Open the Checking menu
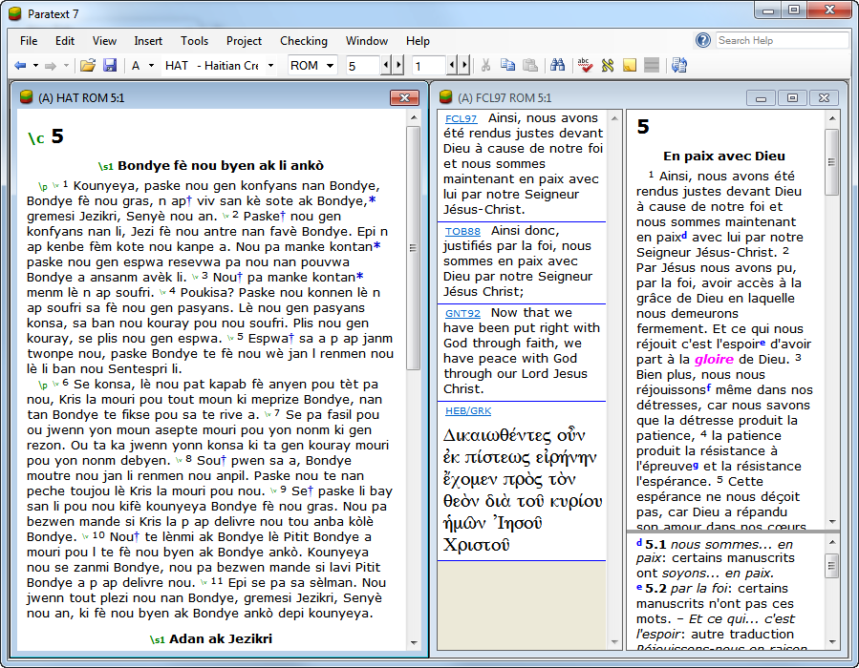The image size is (859, 668). (304, 41)
